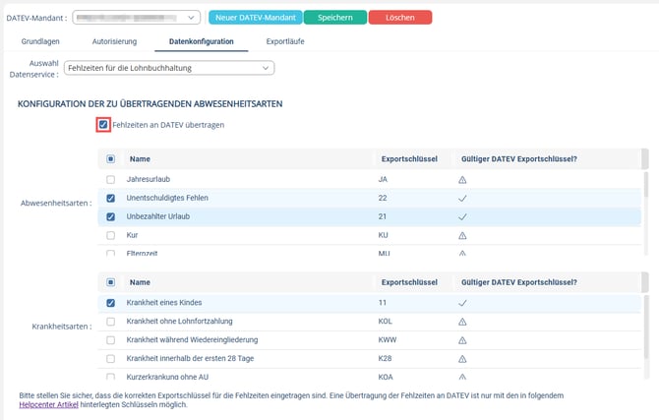659x420 pixels.
Task: Click export key 11 for Krankheit eines Kindes
Action: pyautogui.click(x=382, y=302)
